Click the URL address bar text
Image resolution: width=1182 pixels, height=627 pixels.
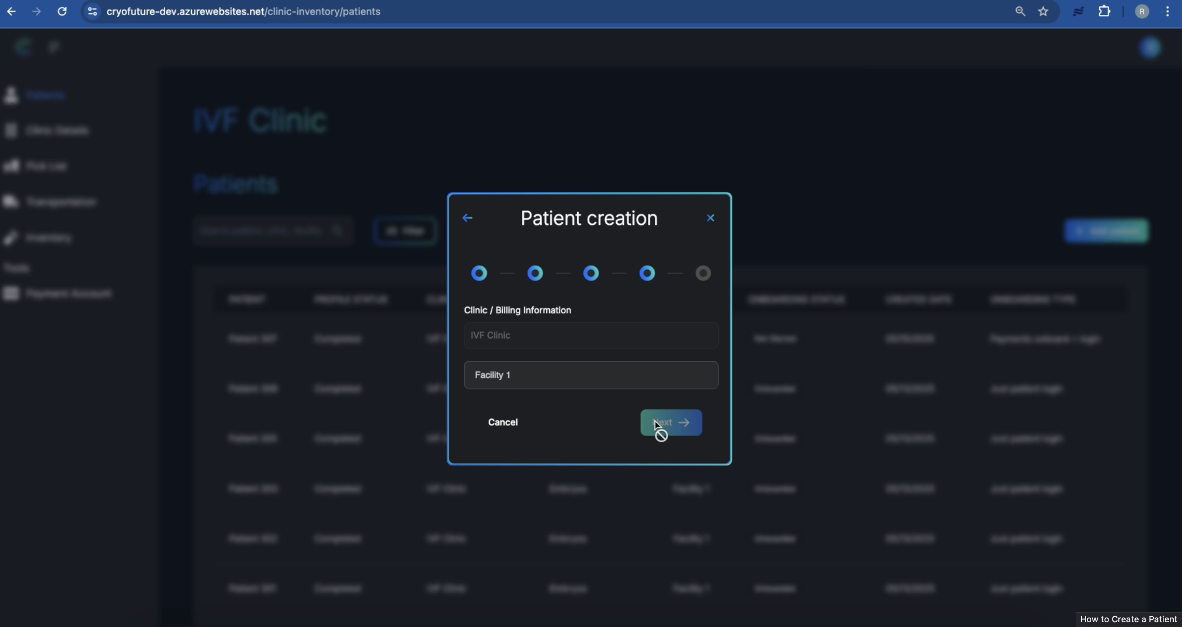click(243, 11)
